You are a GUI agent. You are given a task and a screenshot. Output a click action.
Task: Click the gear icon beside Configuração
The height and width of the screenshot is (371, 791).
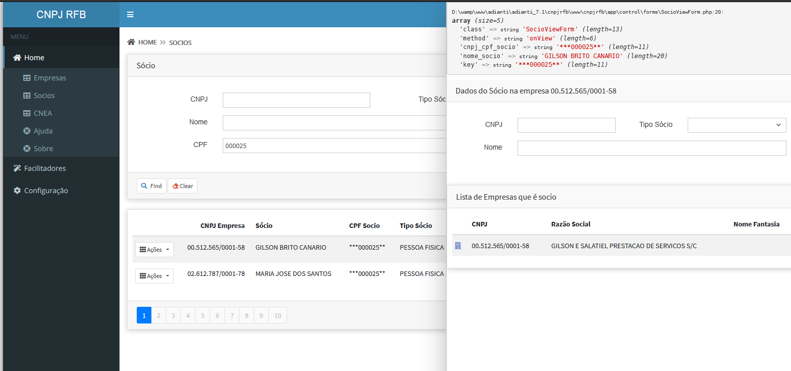click(17, 191)
